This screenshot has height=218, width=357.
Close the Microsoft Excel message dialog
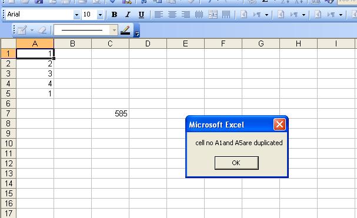[x=279, y=125]
